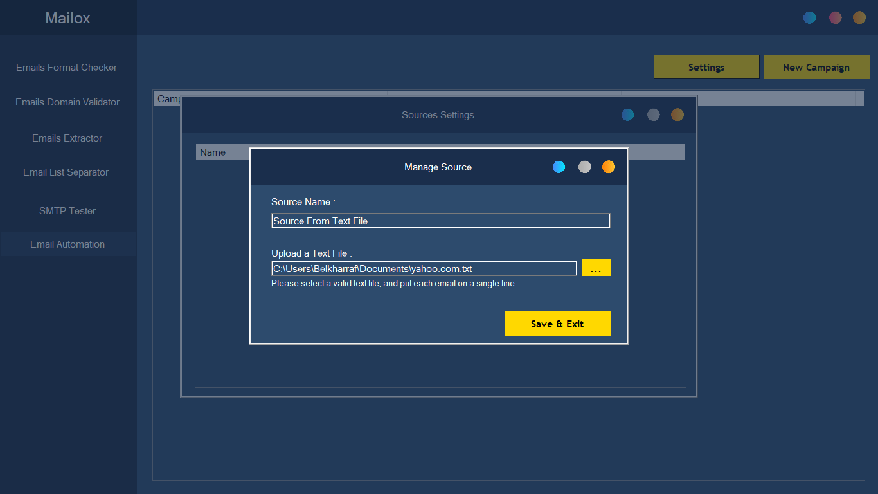Click the yahoo.com.txt file path field
This screenshot has width=878, height=494.
[x=423, y=268]
